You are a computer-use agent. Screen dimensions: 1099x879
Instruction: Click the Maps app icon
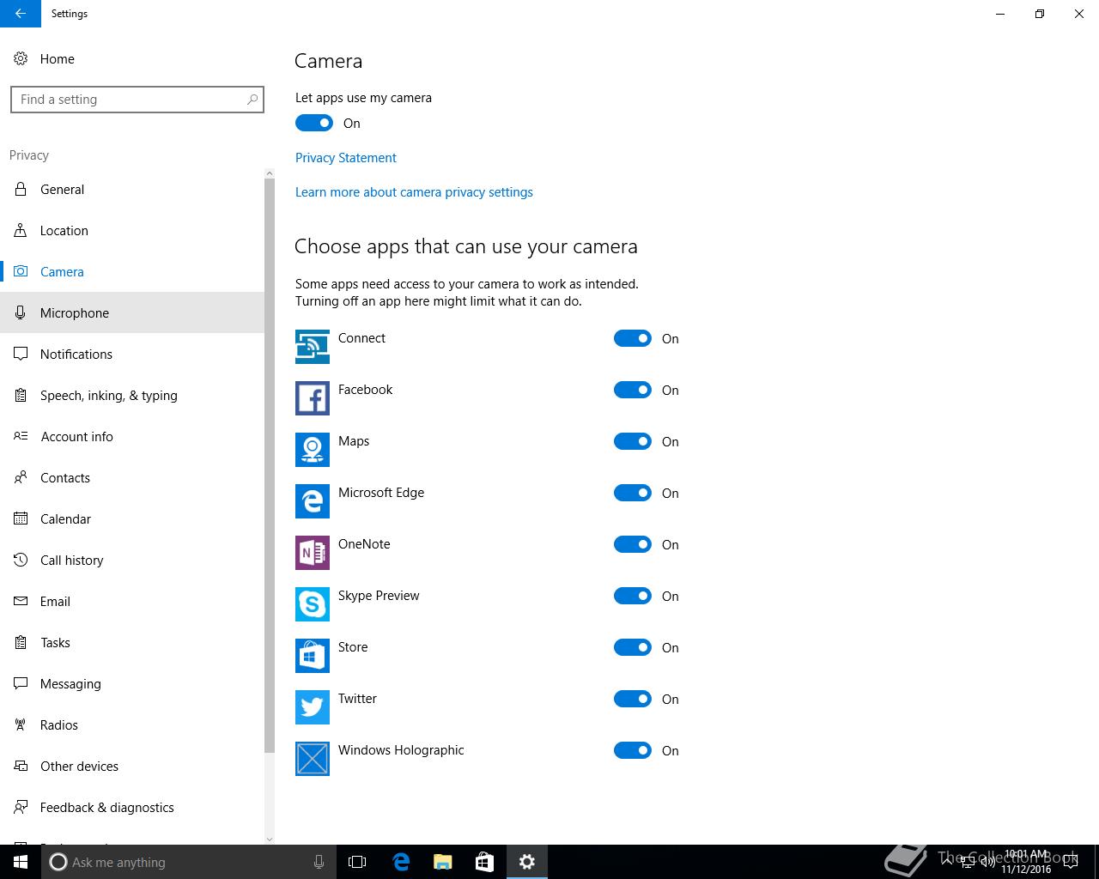[313, 450]
